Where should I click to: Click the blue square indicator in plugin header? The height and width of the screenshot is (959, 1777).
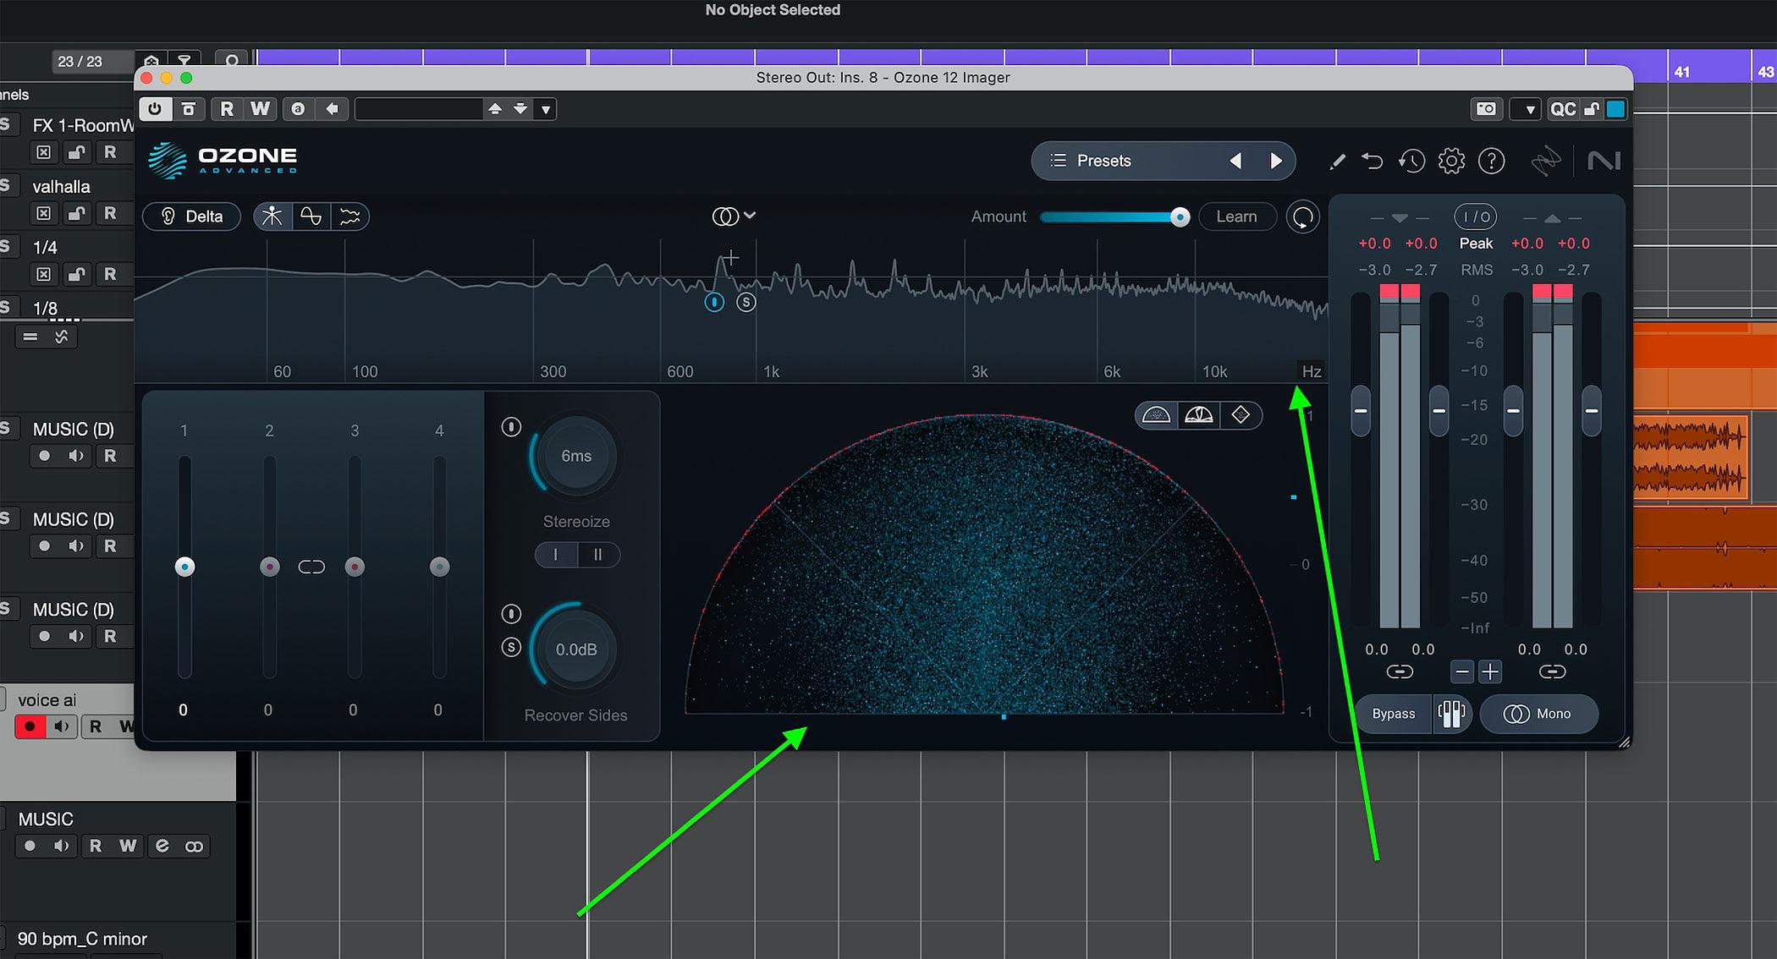[1615, 109]
